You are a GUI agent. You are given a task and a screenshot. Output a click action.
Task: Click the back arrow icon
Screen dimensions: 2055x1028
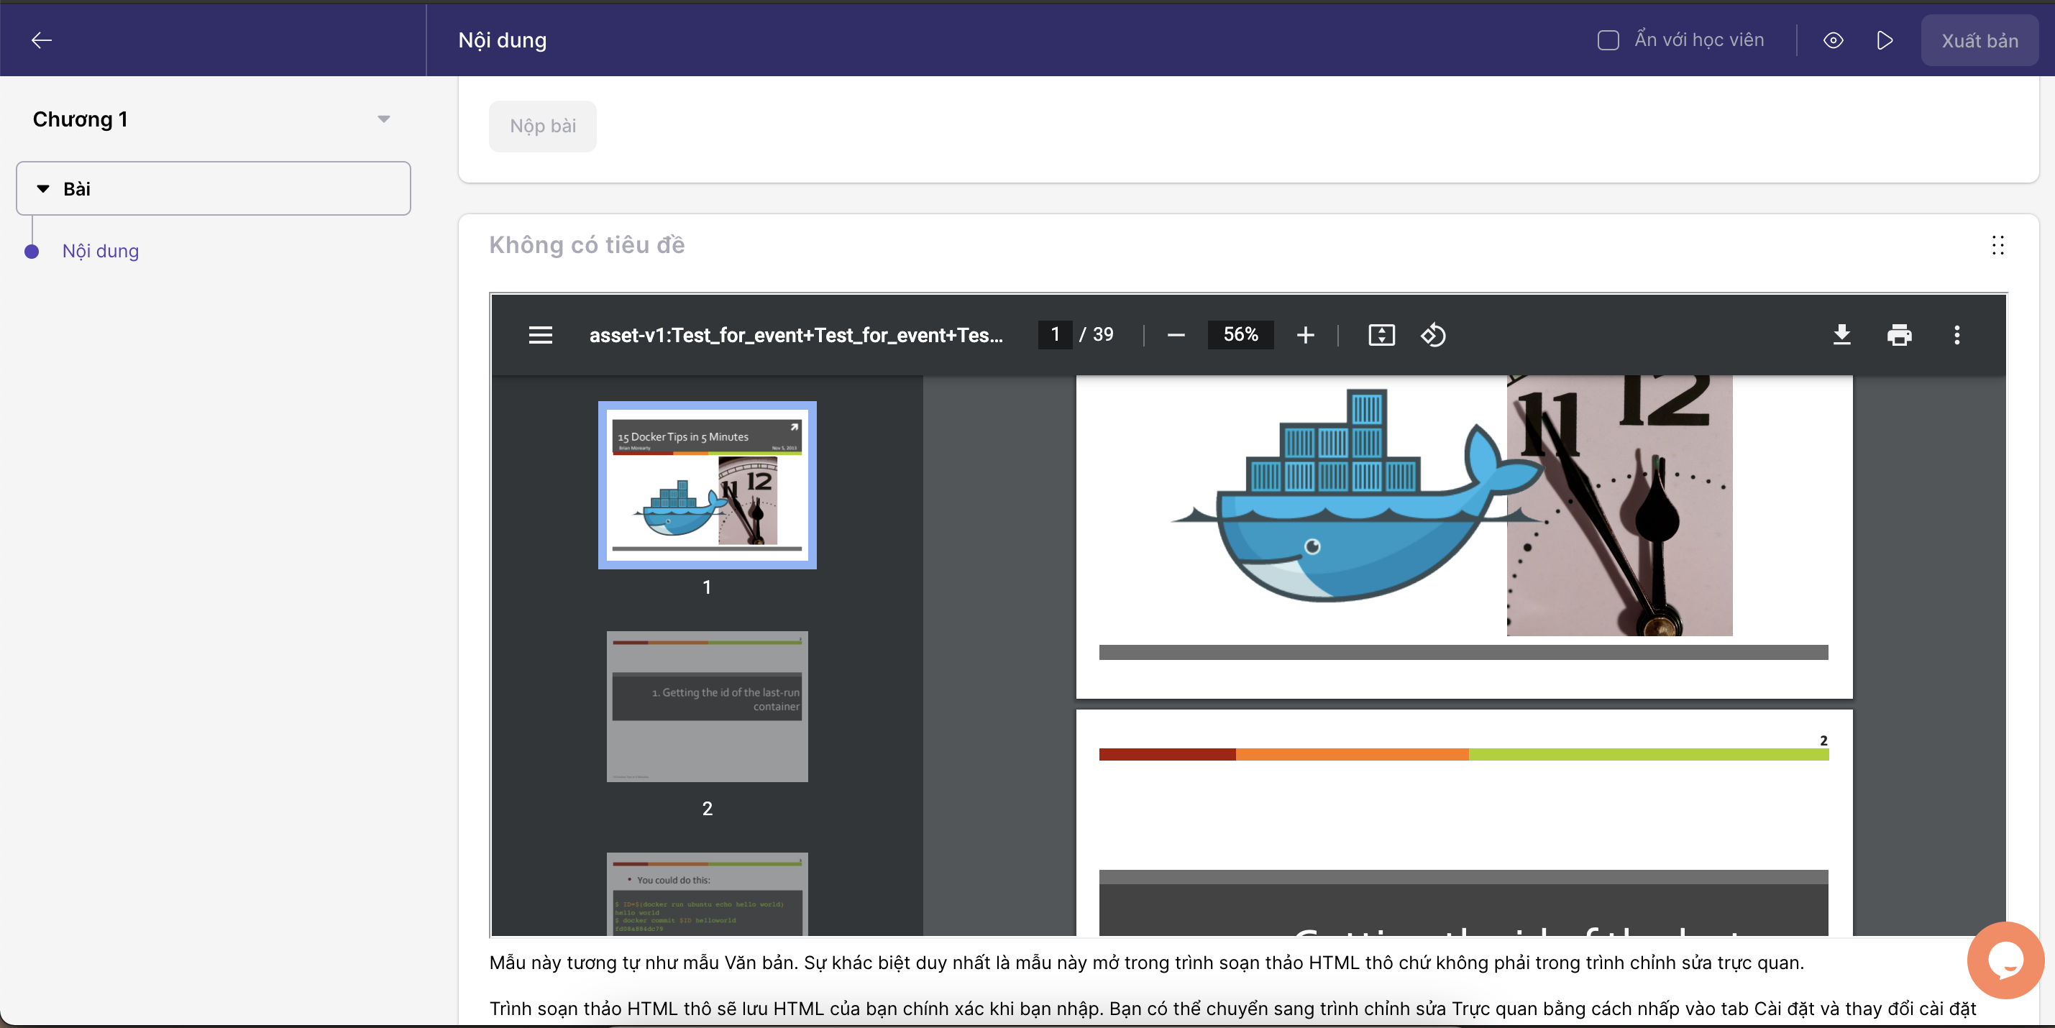click(42, 40)
